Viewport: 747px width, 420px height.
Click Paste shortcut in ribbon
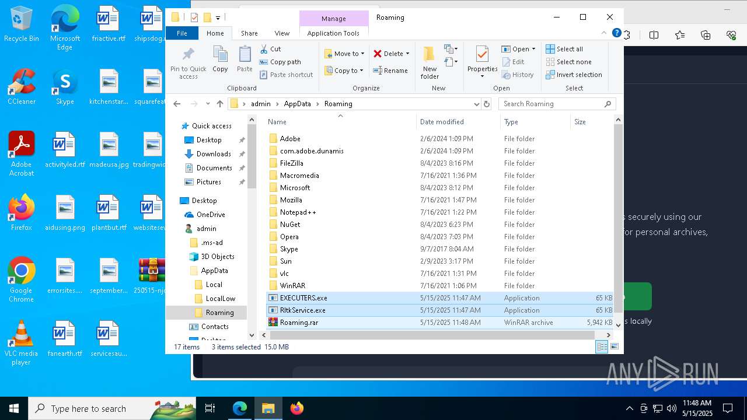[x=286, y=75]
